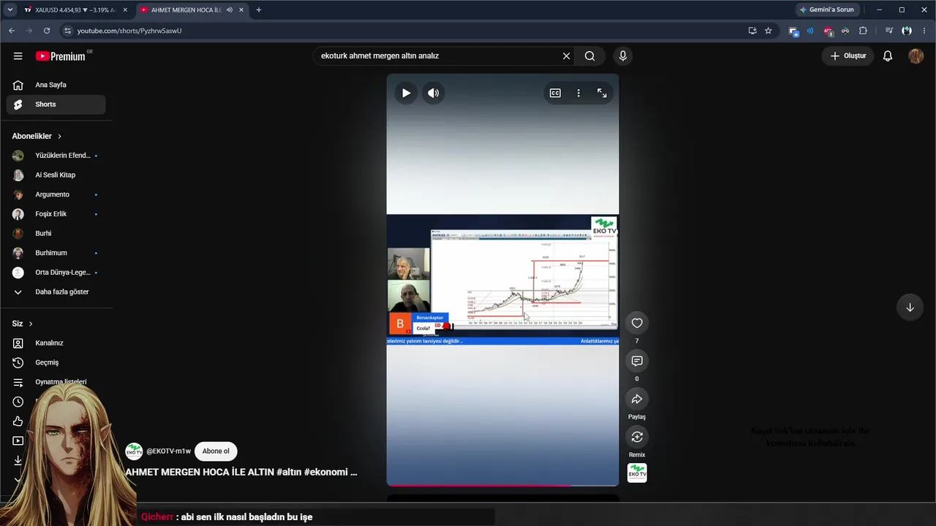Open Chrome profile avatar
The height and width of the screenshot is (526, 936).
[x=907, y=31]
